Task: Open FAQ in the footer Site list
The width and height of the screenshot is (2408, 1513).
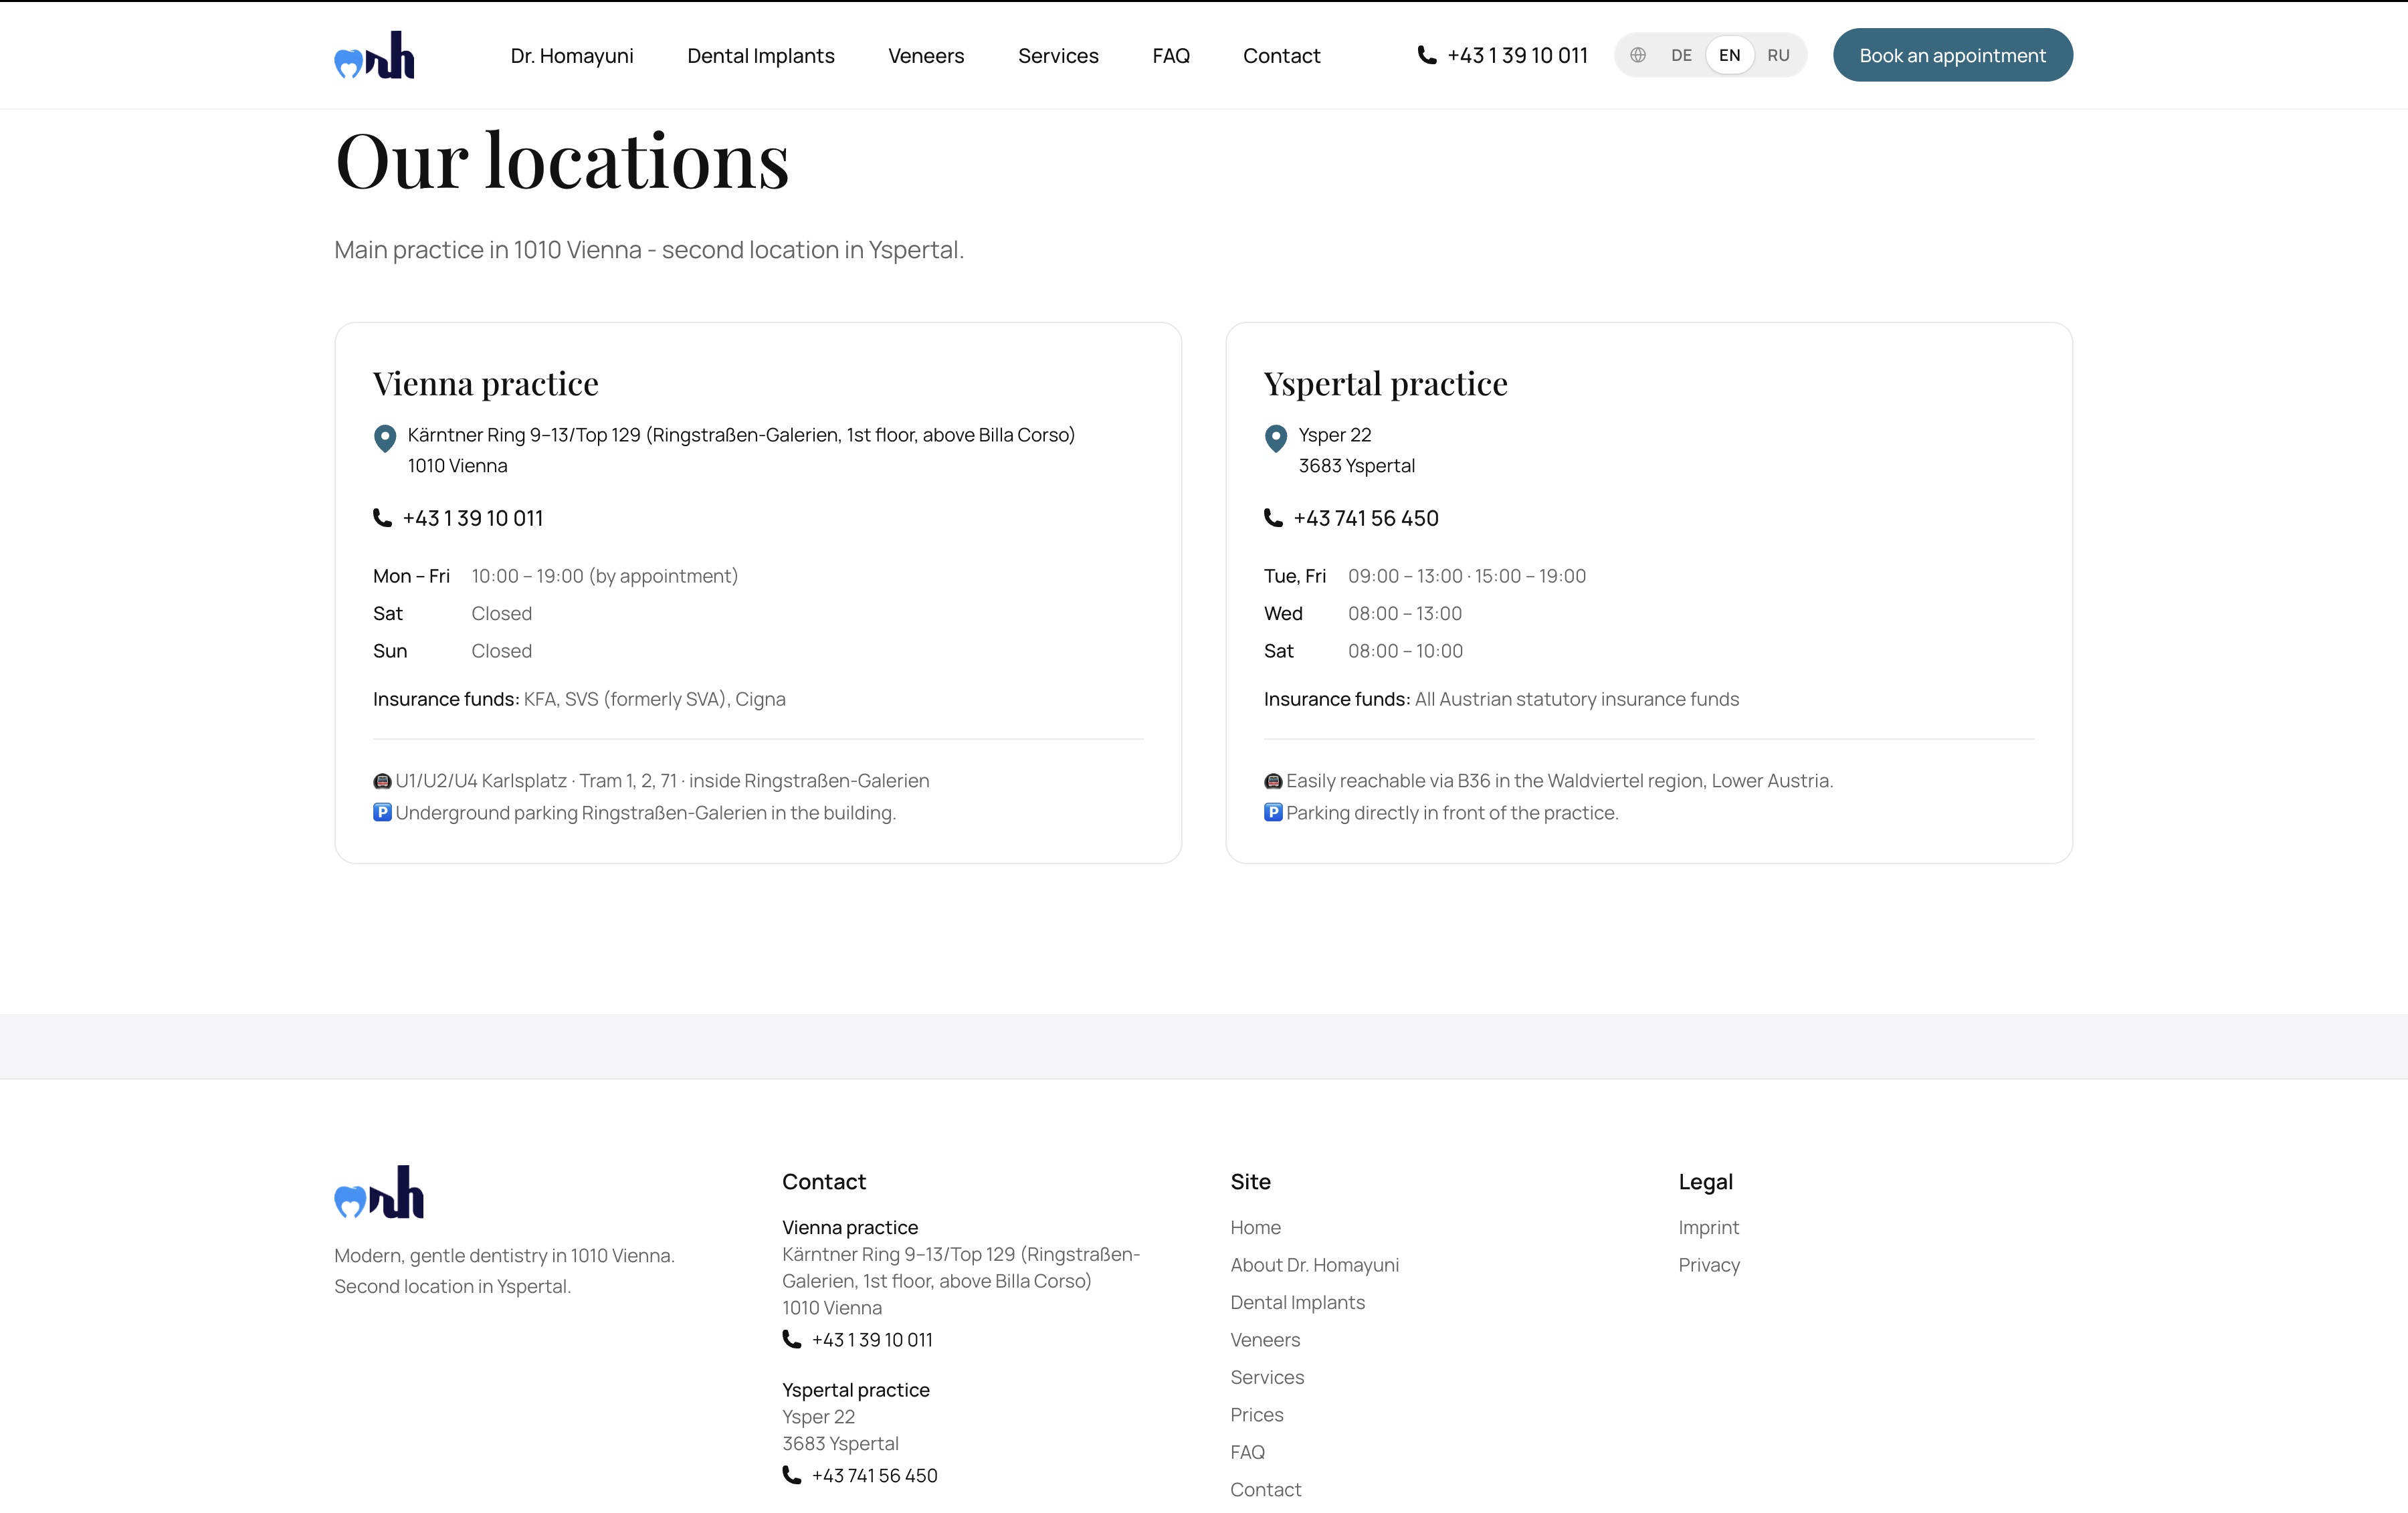Action: pos(1247,1452)
